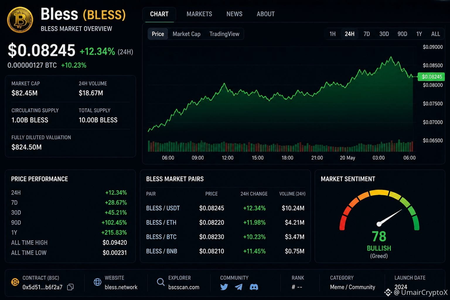Image resolution: width=450 pixels, height=300 pixels.
Task: Click the 20 May date axis label
Action: 347,158
